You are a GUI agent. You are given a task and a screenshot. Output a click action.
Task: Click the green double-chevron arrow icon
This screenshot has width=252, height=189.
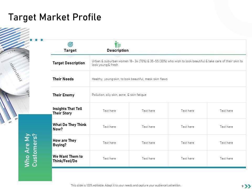click(x=247, y=186)
